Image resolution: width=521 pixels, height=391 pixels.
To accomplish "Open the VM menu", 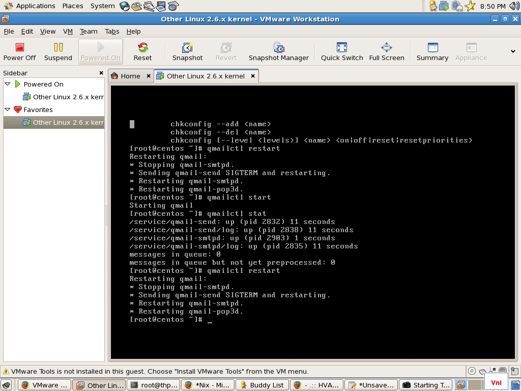I will (68, 31).
